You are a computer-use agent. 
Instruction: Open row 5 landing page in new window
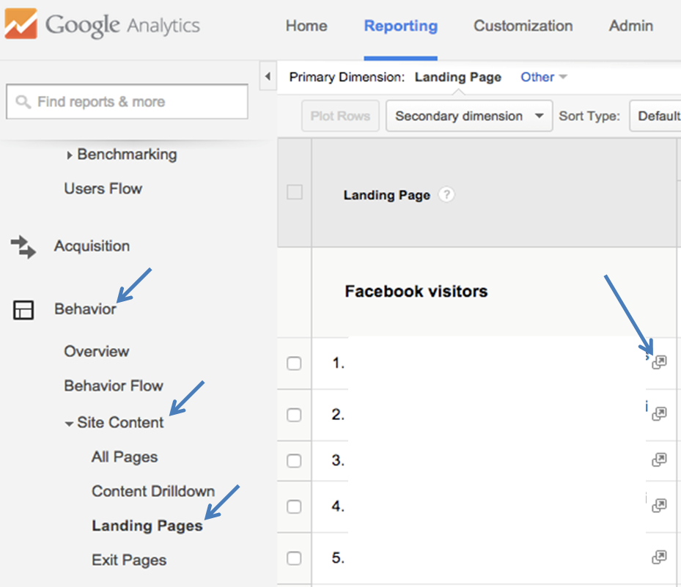659,557
